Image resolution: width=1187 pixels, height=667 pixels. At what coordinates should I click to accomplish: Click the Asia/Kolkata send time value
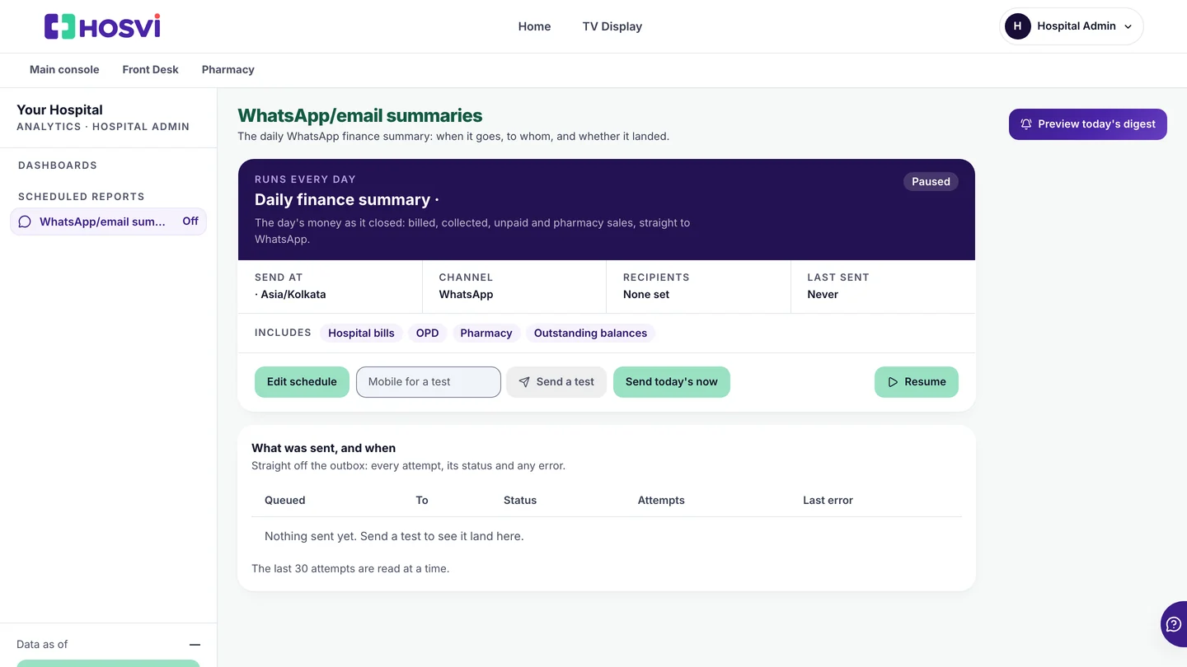[x=290, y=295]
